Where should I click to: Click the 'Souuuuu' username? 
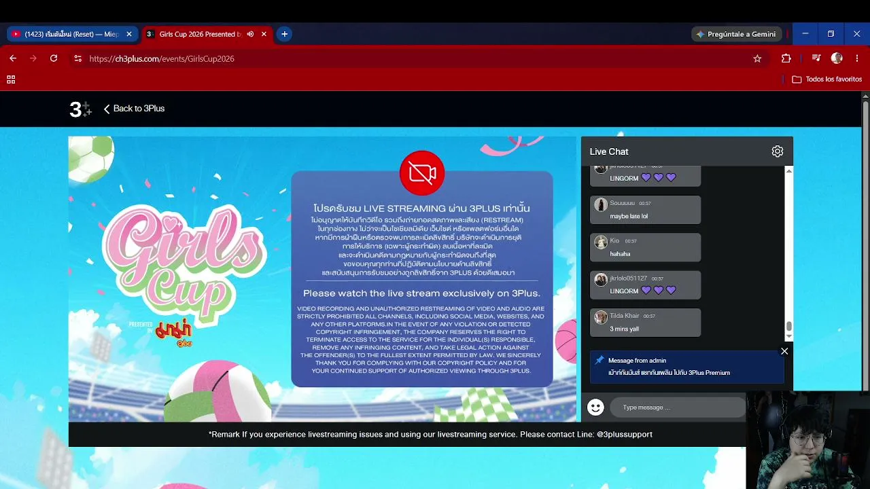tap(622, 203)
